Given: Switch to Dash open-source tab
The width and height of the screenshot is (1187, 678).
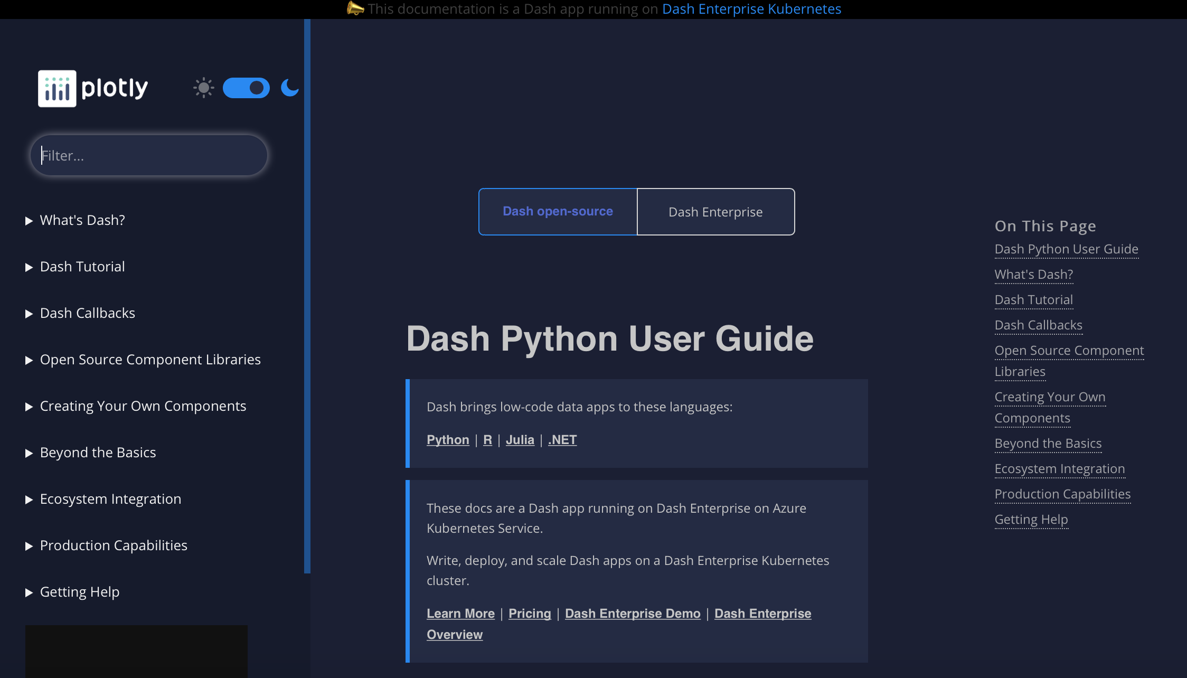Looking at the screenshot, I should [558, 212].
